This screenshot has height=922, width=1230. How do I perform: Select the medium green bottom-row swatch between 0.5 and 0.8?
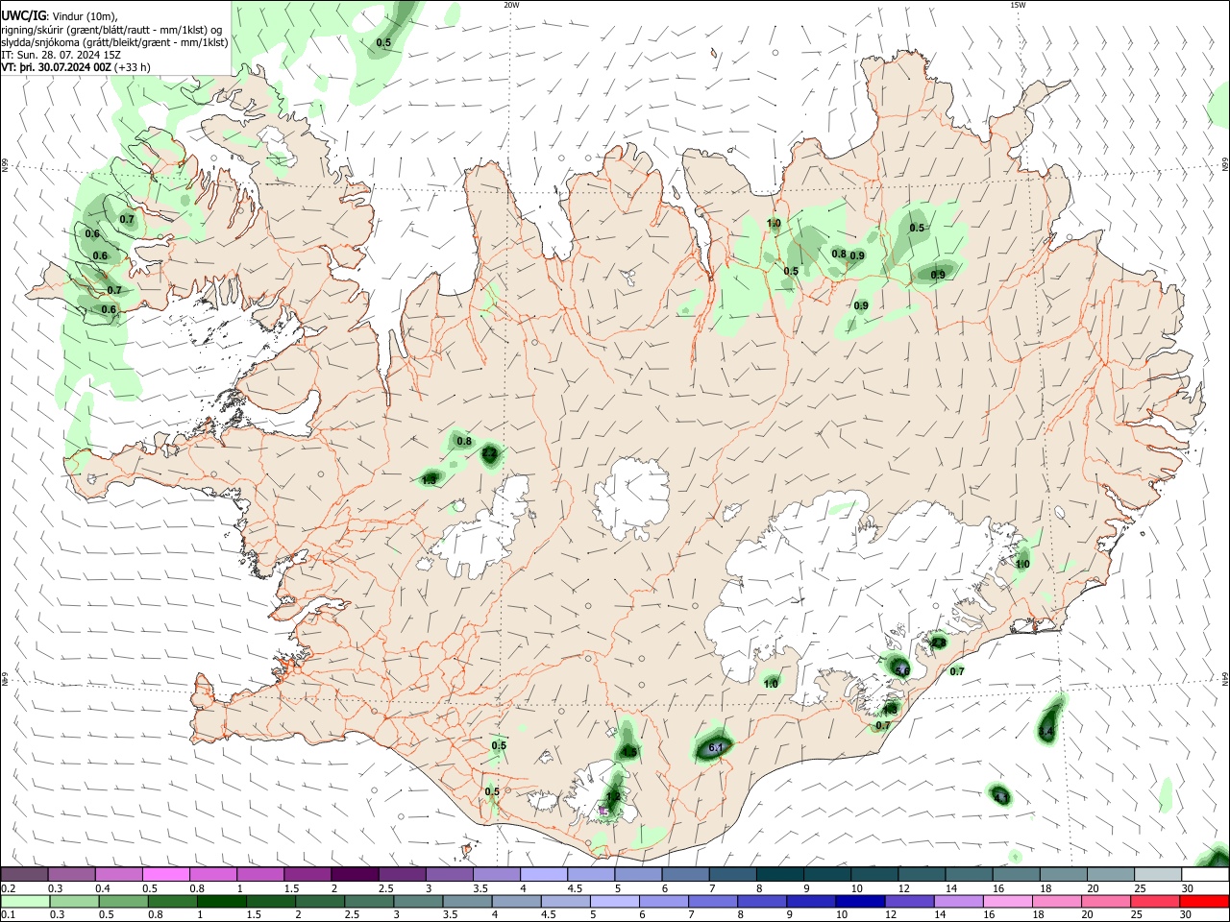123,901
